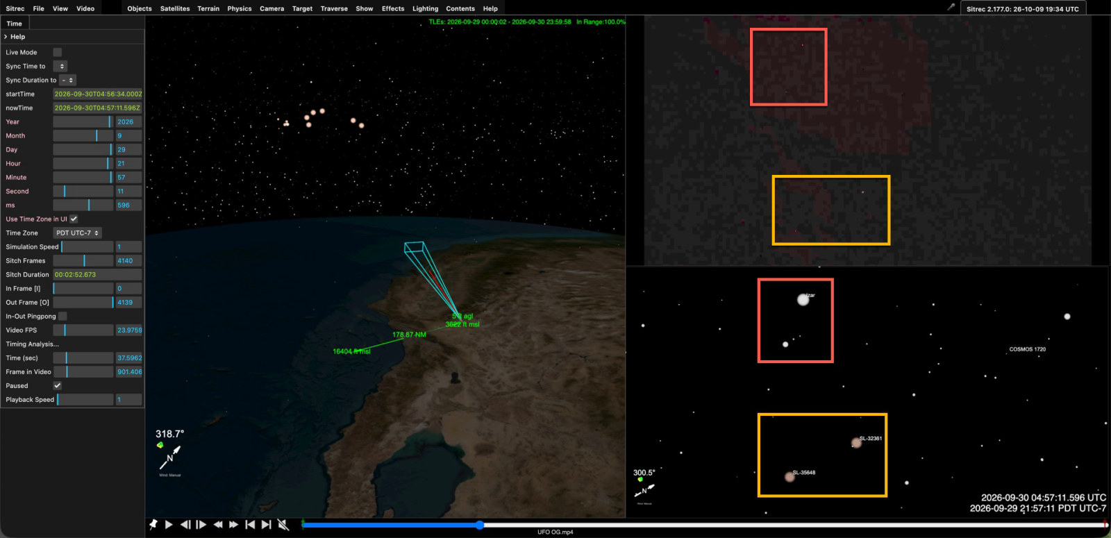1111x538 pixels.
Task: Toggle the In-Out Pingpong checkbox
Action: click(62, 316)
